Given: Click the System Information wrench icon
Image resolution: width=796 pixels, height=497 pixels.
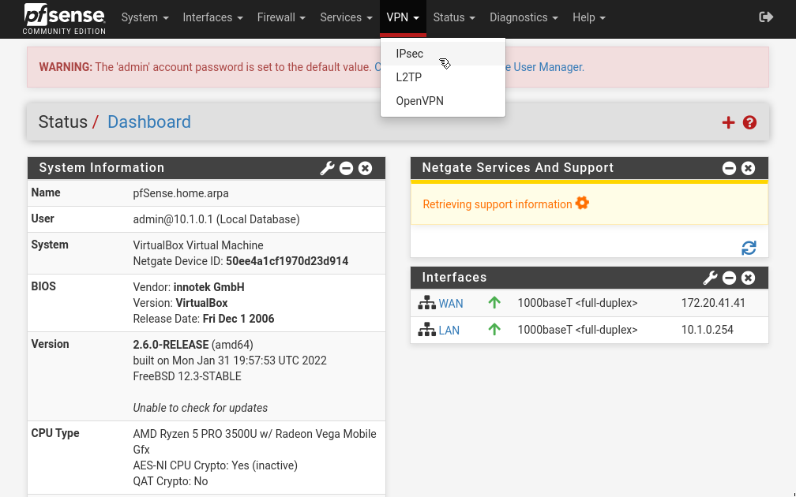Looking at the screenshot, I should click(327, 168).
